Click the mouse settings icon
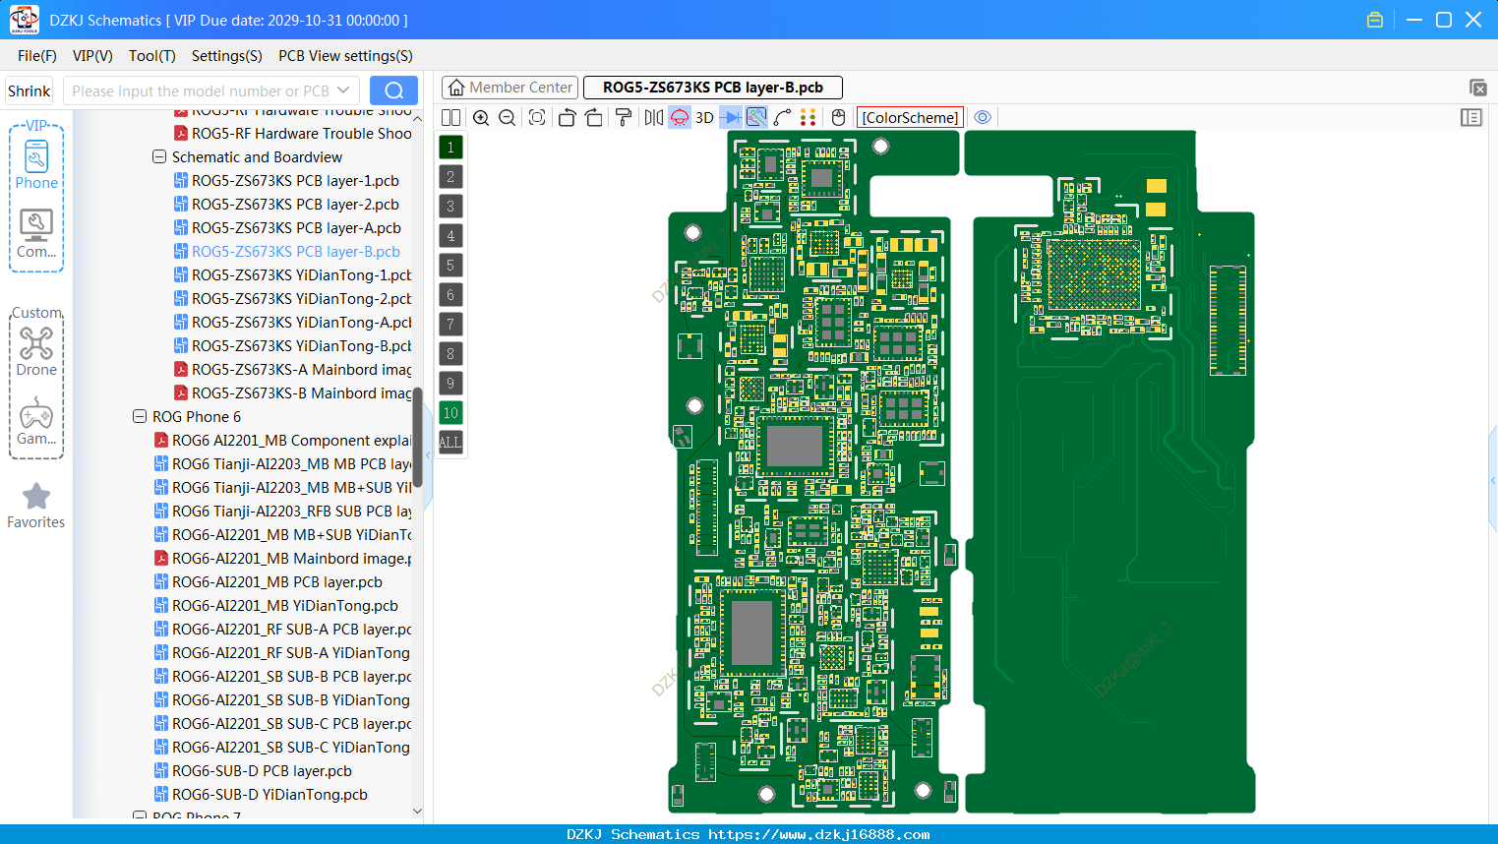1498x844 pixels. point(838,118)
